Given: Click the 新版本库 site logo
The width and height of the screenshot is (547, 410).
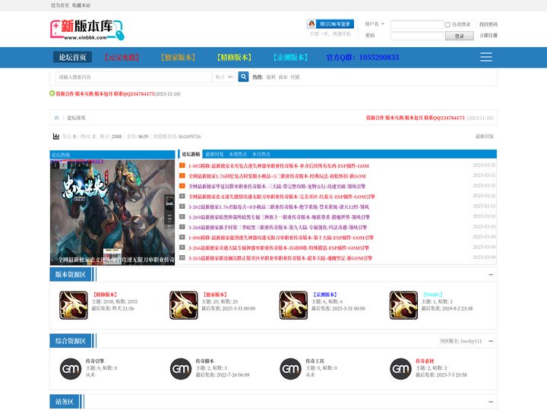Looking at the screenshot, I should pos(87,30).
